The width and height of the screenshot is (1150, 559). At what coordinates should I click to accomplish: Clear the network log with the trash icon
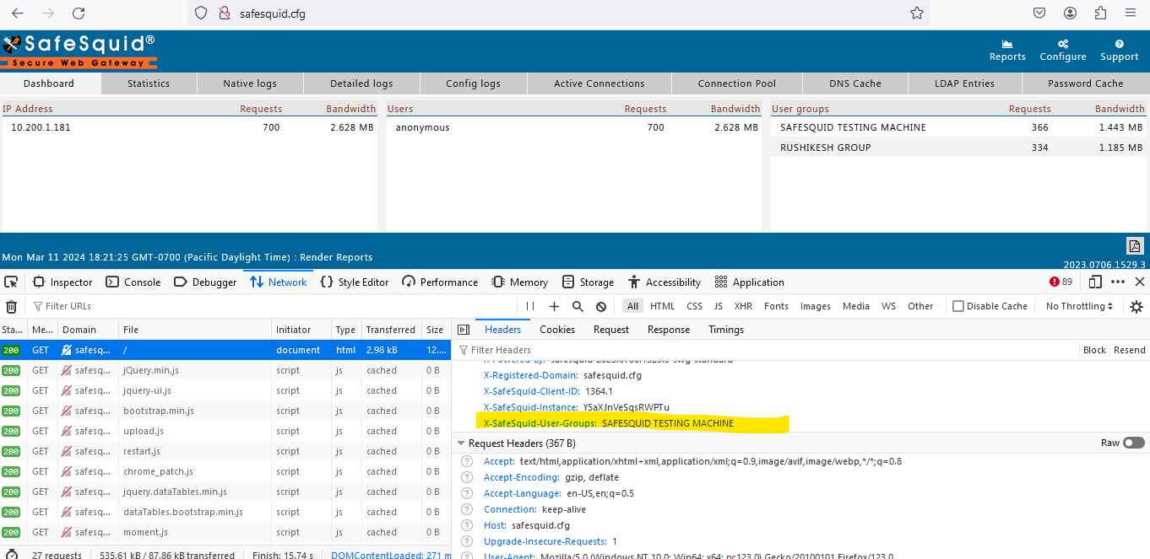pyautogui.click(x=12, y=307)
